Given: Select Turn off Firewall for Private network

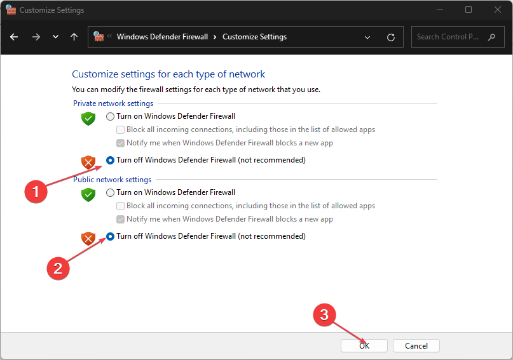Looking at the screenshot, I should 111,160.
